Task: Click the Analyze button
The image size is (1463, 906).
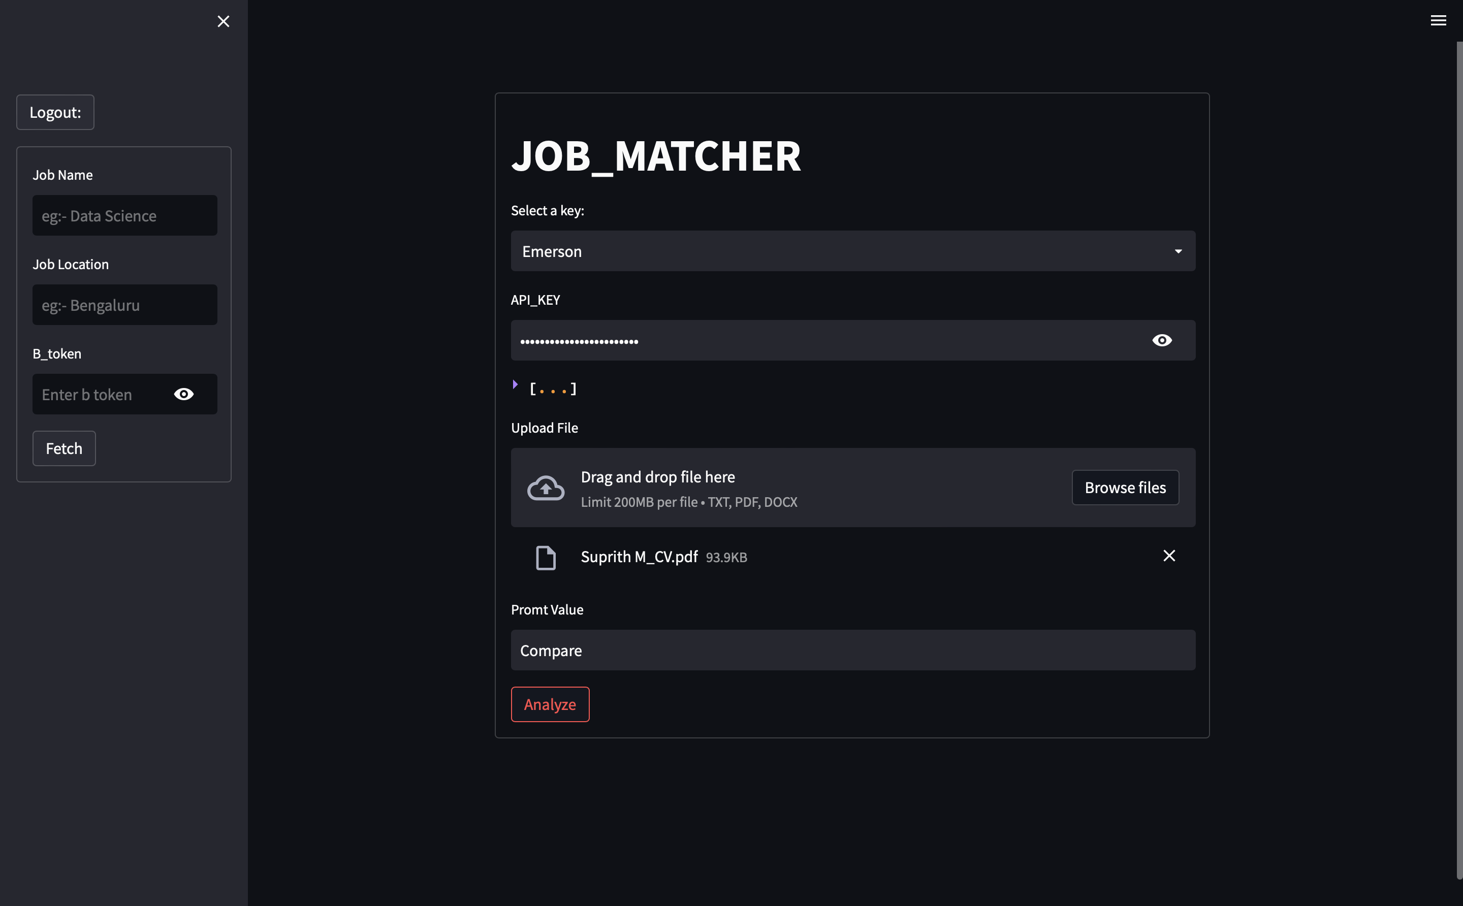Action: [x=550, y=704]
